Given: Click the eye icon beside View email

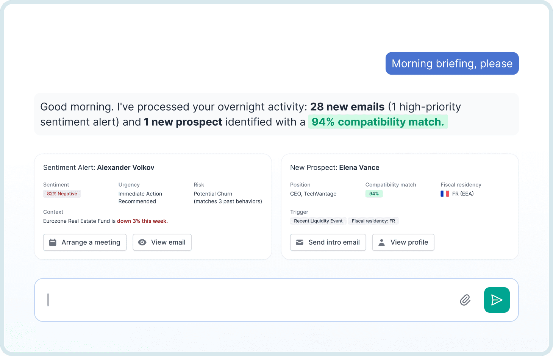Looking at the screenshot, I should (x=142, y=242).
